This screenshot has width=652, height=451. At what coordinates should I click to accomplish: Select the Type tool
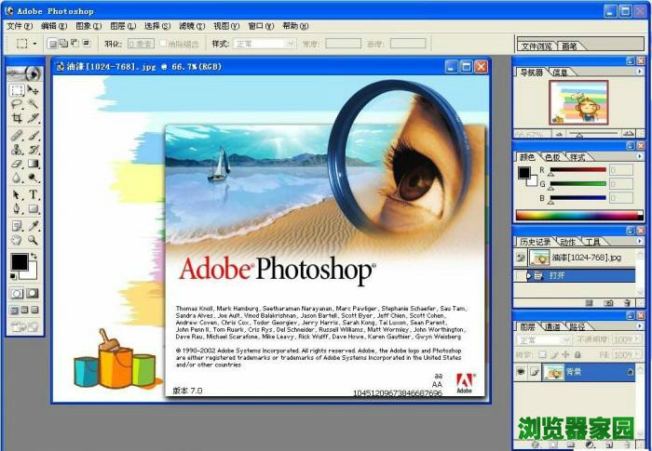pyautogui.click(x=34, y=194)
